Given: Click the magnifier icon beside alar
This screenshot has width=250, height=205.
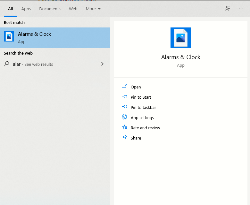Looking at the screenshot, I should (6, 64).
